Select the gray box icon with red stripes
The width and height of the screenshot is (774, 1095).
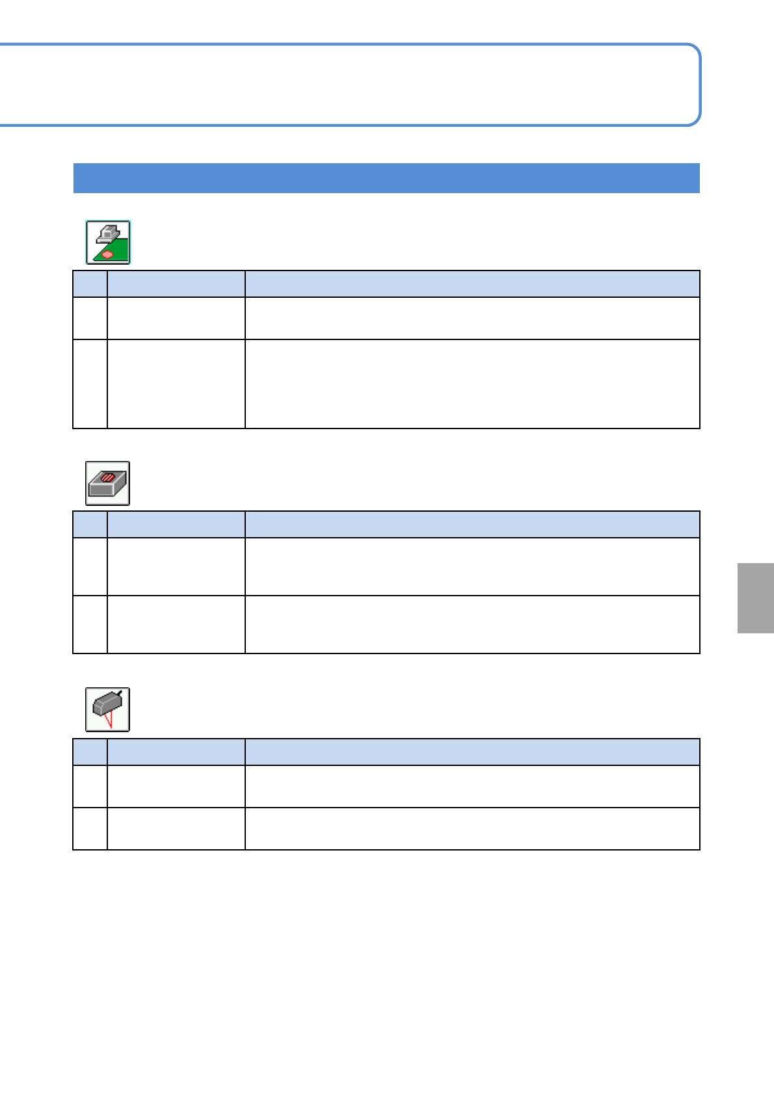108,483
